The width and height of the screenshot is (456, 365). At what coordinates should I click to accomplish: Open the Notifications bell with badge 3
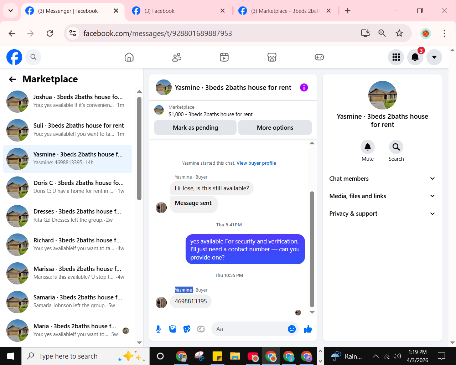pos(415,57)
